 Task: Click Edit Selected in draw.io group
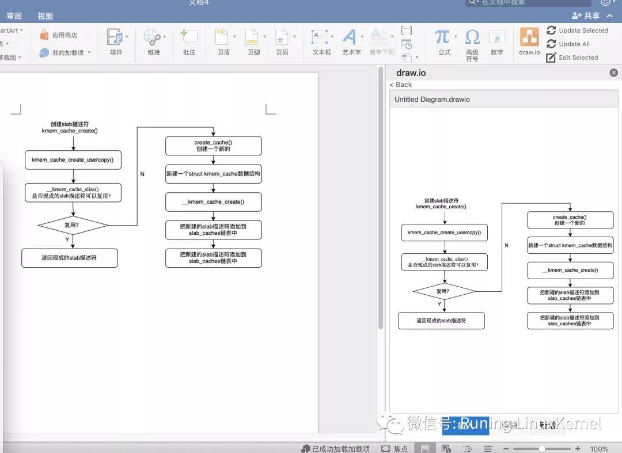click(x=572, y=58)
